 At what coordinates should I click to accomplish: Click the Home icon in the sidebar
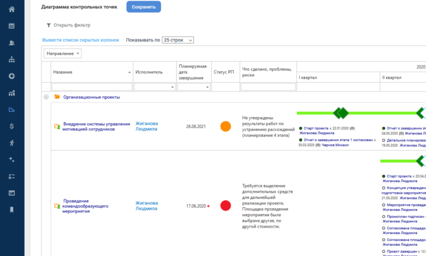[x=11, y=9]
